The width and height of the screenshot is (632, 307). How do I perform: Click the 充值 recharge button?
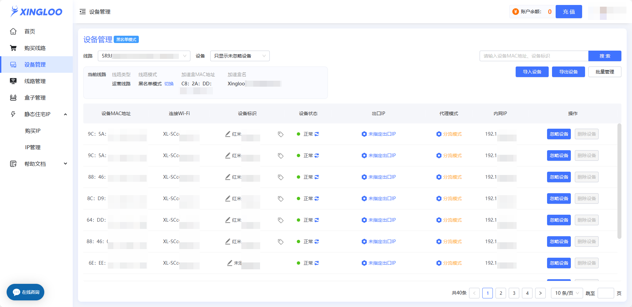pos(569,12)
